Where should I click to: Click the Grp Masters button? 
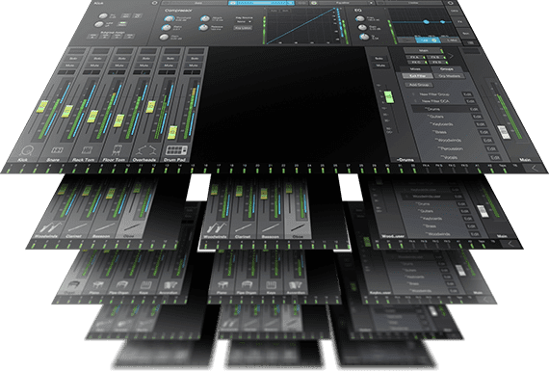(450, 76)
